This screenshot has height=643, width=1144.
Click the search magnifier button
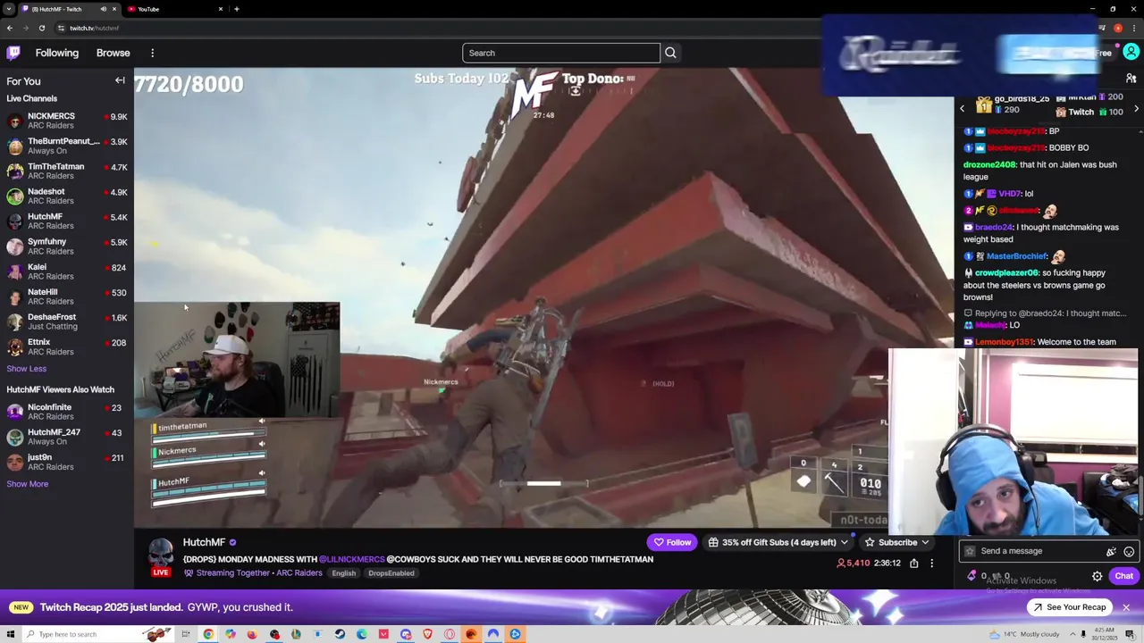pos(670,53)
